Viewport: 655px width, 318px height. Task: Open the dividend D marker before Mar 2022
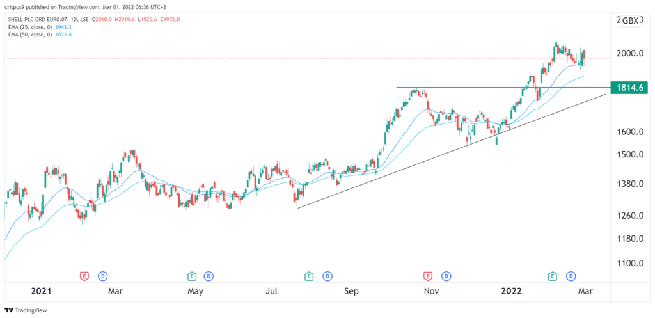(571, 276)
